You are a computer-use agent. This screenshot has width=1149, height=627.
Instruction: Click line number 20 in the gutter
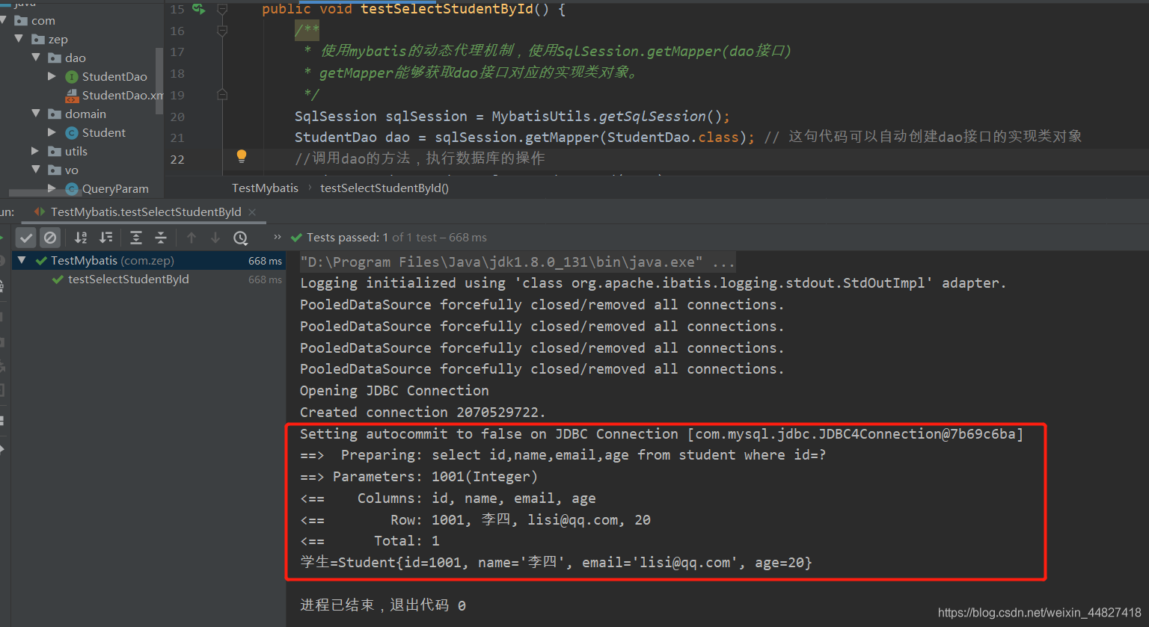(177, 117)
